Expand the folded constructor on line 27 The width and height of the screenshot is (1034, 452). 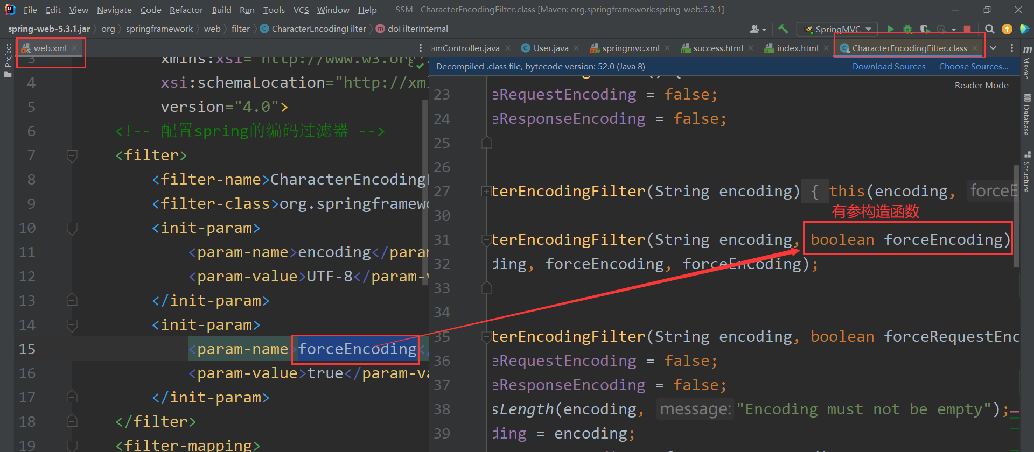click(486, 192)
